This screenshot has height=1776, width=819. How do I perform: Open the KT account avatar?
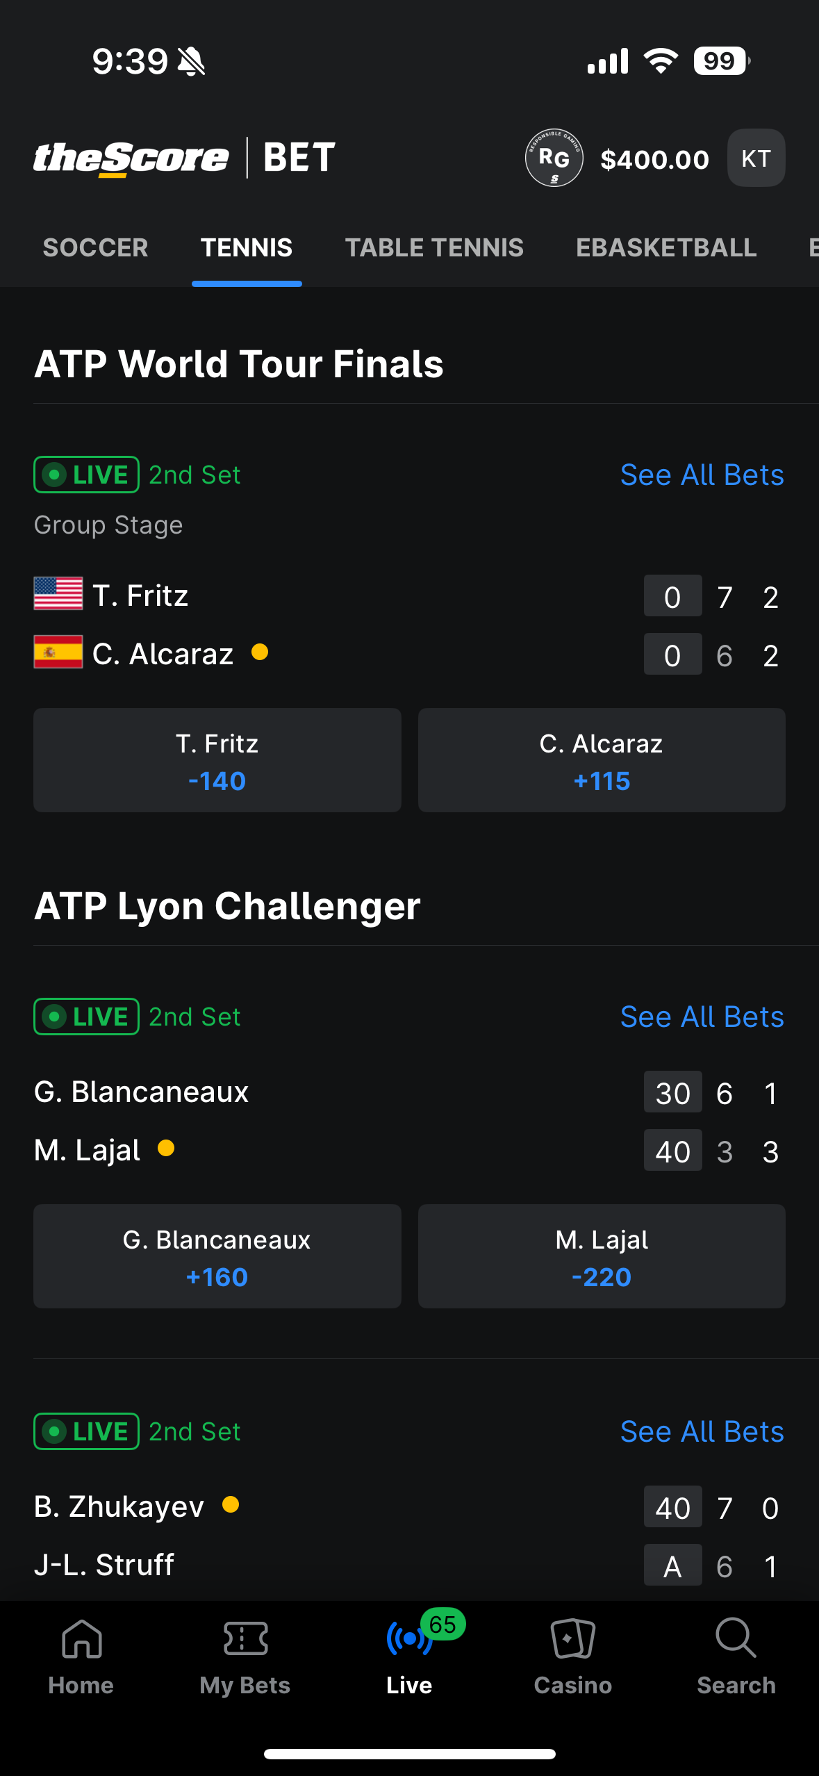click(756, 158)
